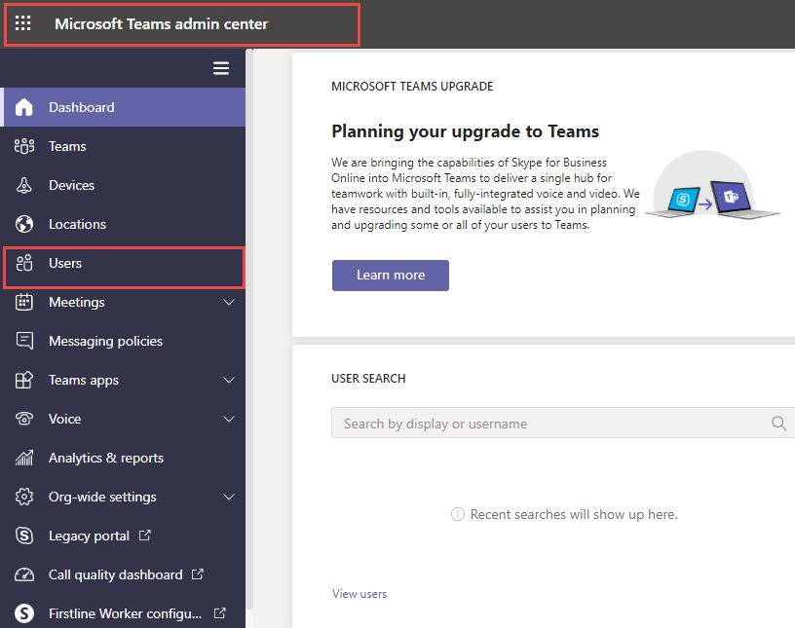Click the Dashboard home icon
Viewport: 795px width, 628px height.
pyautogui.click(x=23, y=107)
